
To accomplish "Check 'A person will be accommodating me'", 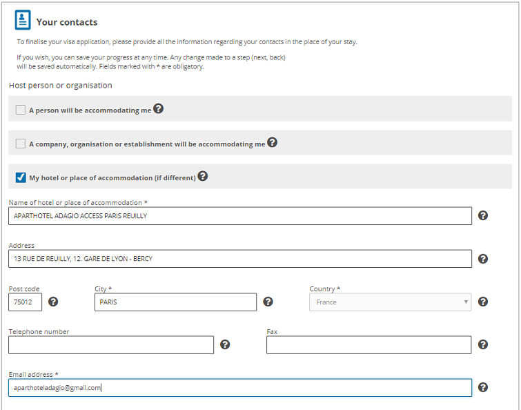I will tap(21, 110).
